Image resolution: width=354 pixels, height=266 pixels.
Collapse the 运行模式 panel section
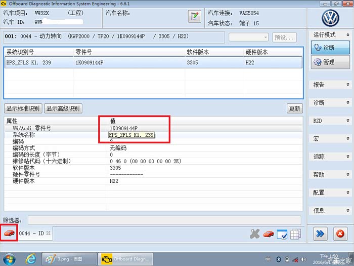tap(348, 35)
